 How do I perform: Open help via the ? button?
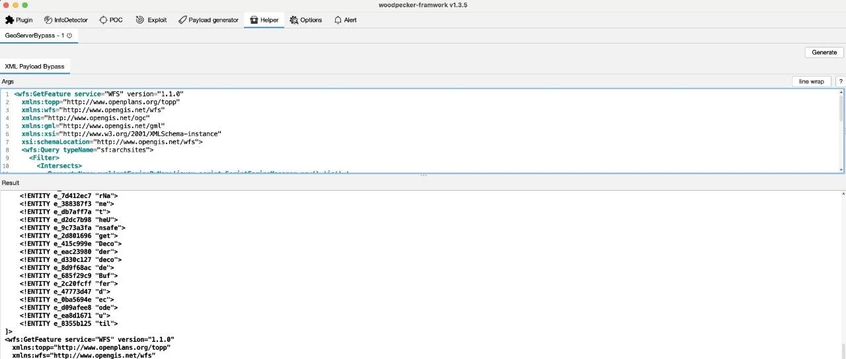(x=840, y=81)
